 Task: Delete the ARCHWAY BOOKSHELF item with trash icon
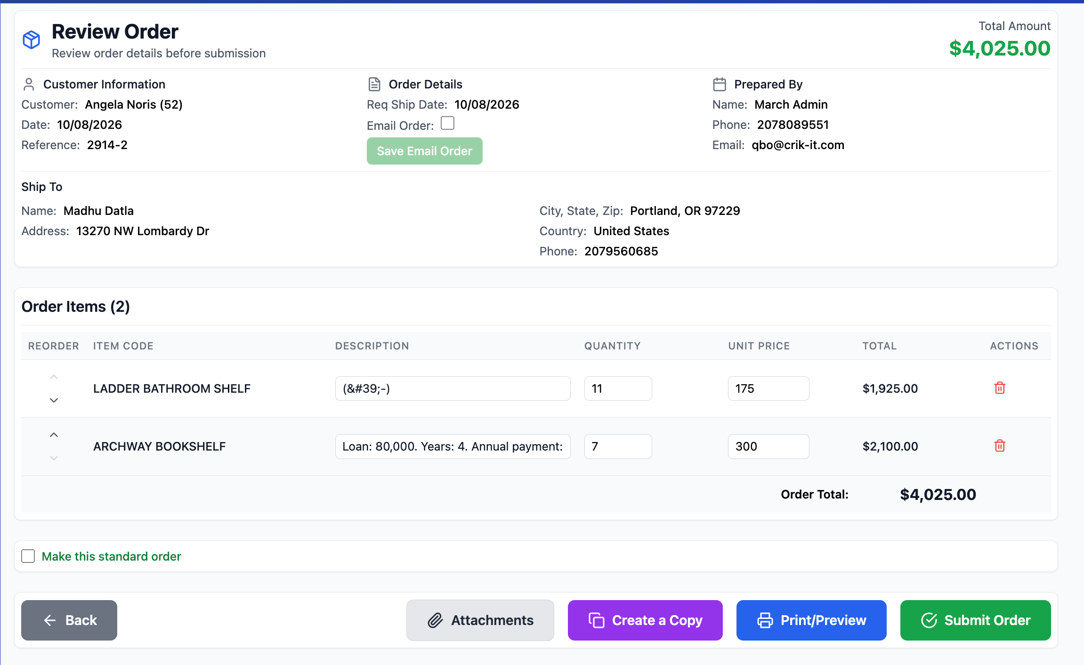coord(1000,446)
